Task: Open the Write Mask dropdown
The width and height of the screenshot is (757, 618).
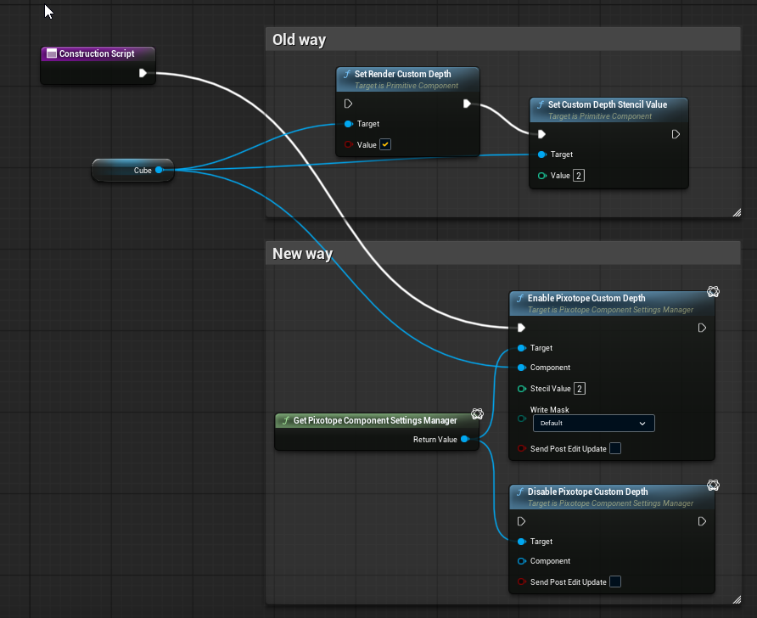Action: pos(594,424)
